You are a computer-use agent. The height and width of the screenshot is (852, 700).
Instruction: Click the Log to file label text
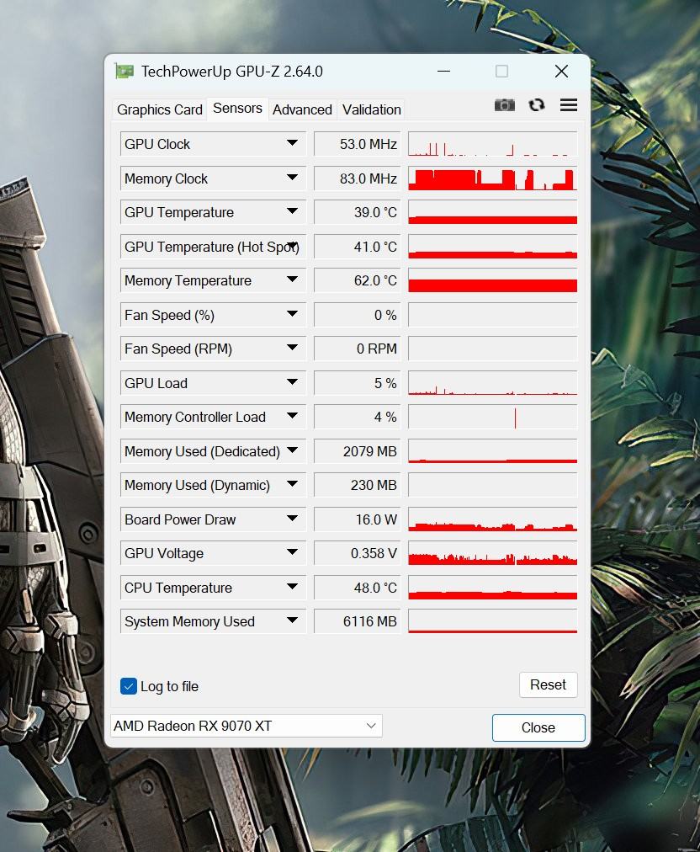click(169, 687)
